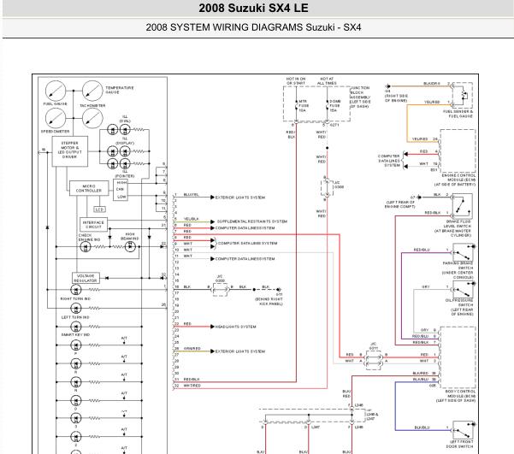The width and height of the screenshot is (514, 454).
Task: Click 'COMPUTER DATA LINES SYSTEM' beside pin 11 WHT
Action: click(x=245, y=259)
